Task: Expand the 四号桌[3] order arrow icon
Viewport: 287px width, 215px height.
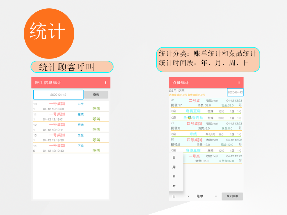Action: [x=240, y=128]
